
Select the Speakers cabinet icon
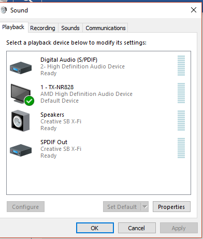pyautogui.click(x=20, y=121)
